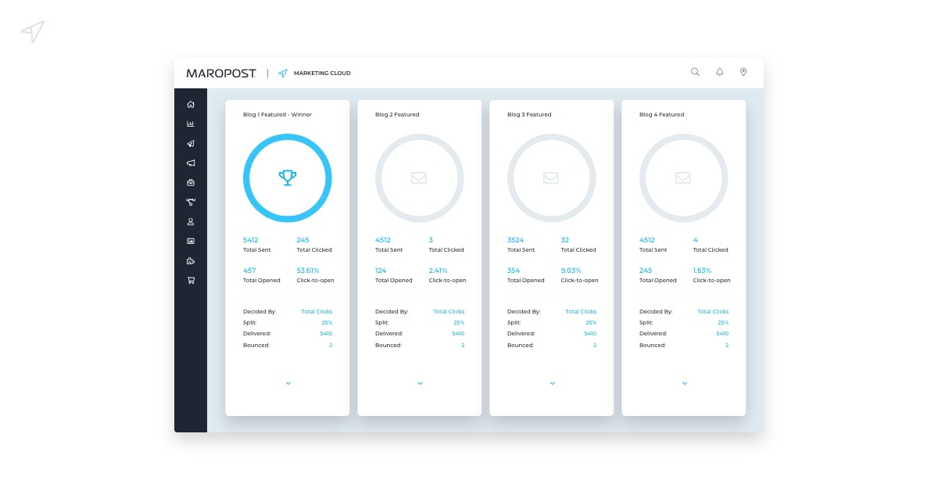Expand the Blog 3 Featured card chevron
Image resolution: width=938 pixels, height=491 pixels.
point(552,383)
